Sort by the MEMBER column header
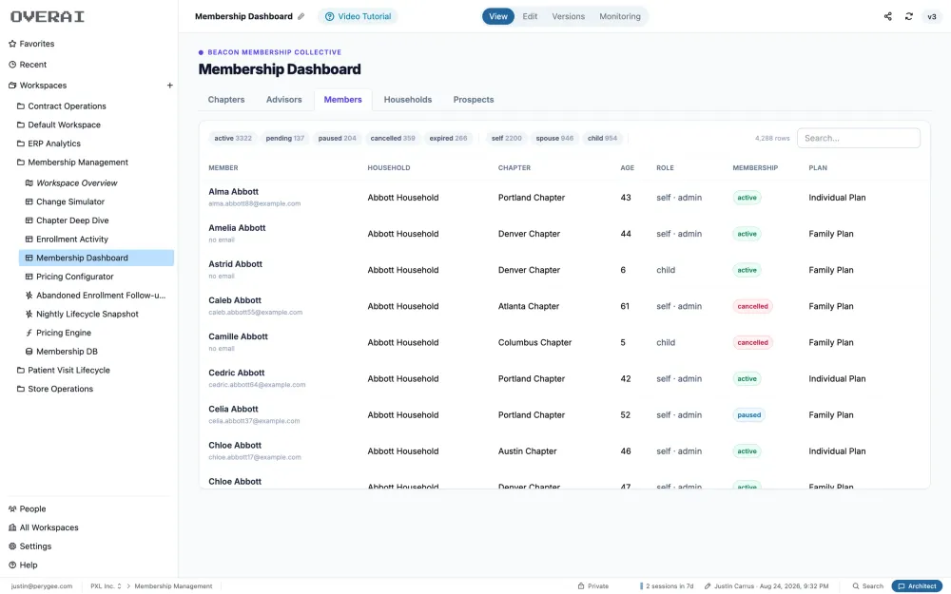Viewport: 951px width, 594px height. tap(223, 168)
